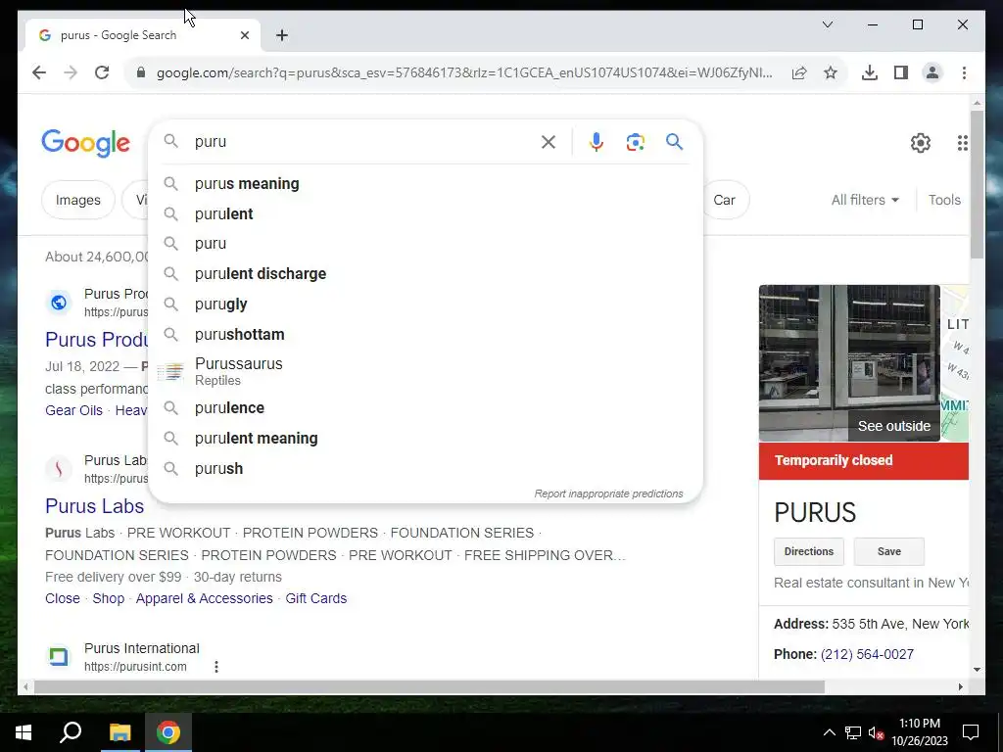Pick the Purussaurus Reptiles suggestion
Screen dimensions: 1003x752
coord(425,371)
